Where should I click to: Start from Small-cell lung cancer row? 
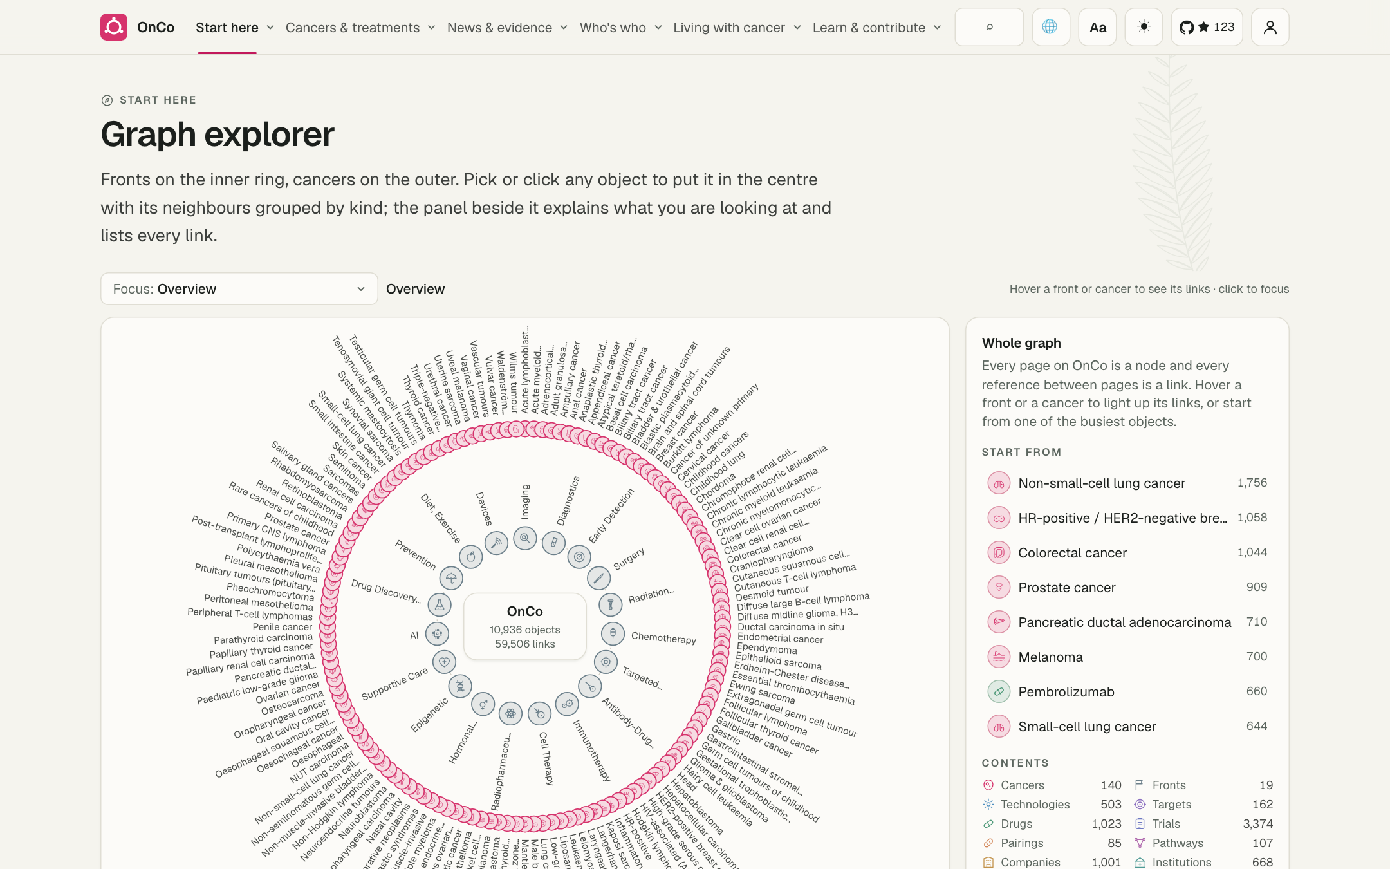click(1127, 726)
